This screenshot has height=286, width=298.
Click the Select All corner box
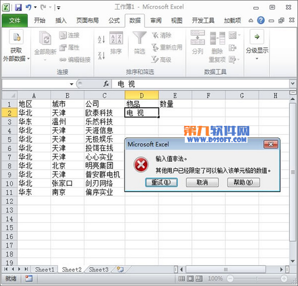click(x=9, y=95)
